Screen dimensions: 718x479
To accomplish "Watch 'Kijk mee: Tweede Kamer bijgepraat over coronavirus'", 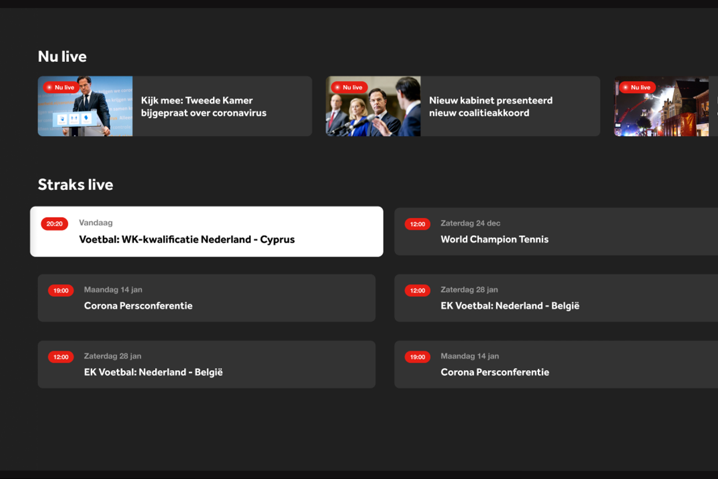I will [204, 107].
